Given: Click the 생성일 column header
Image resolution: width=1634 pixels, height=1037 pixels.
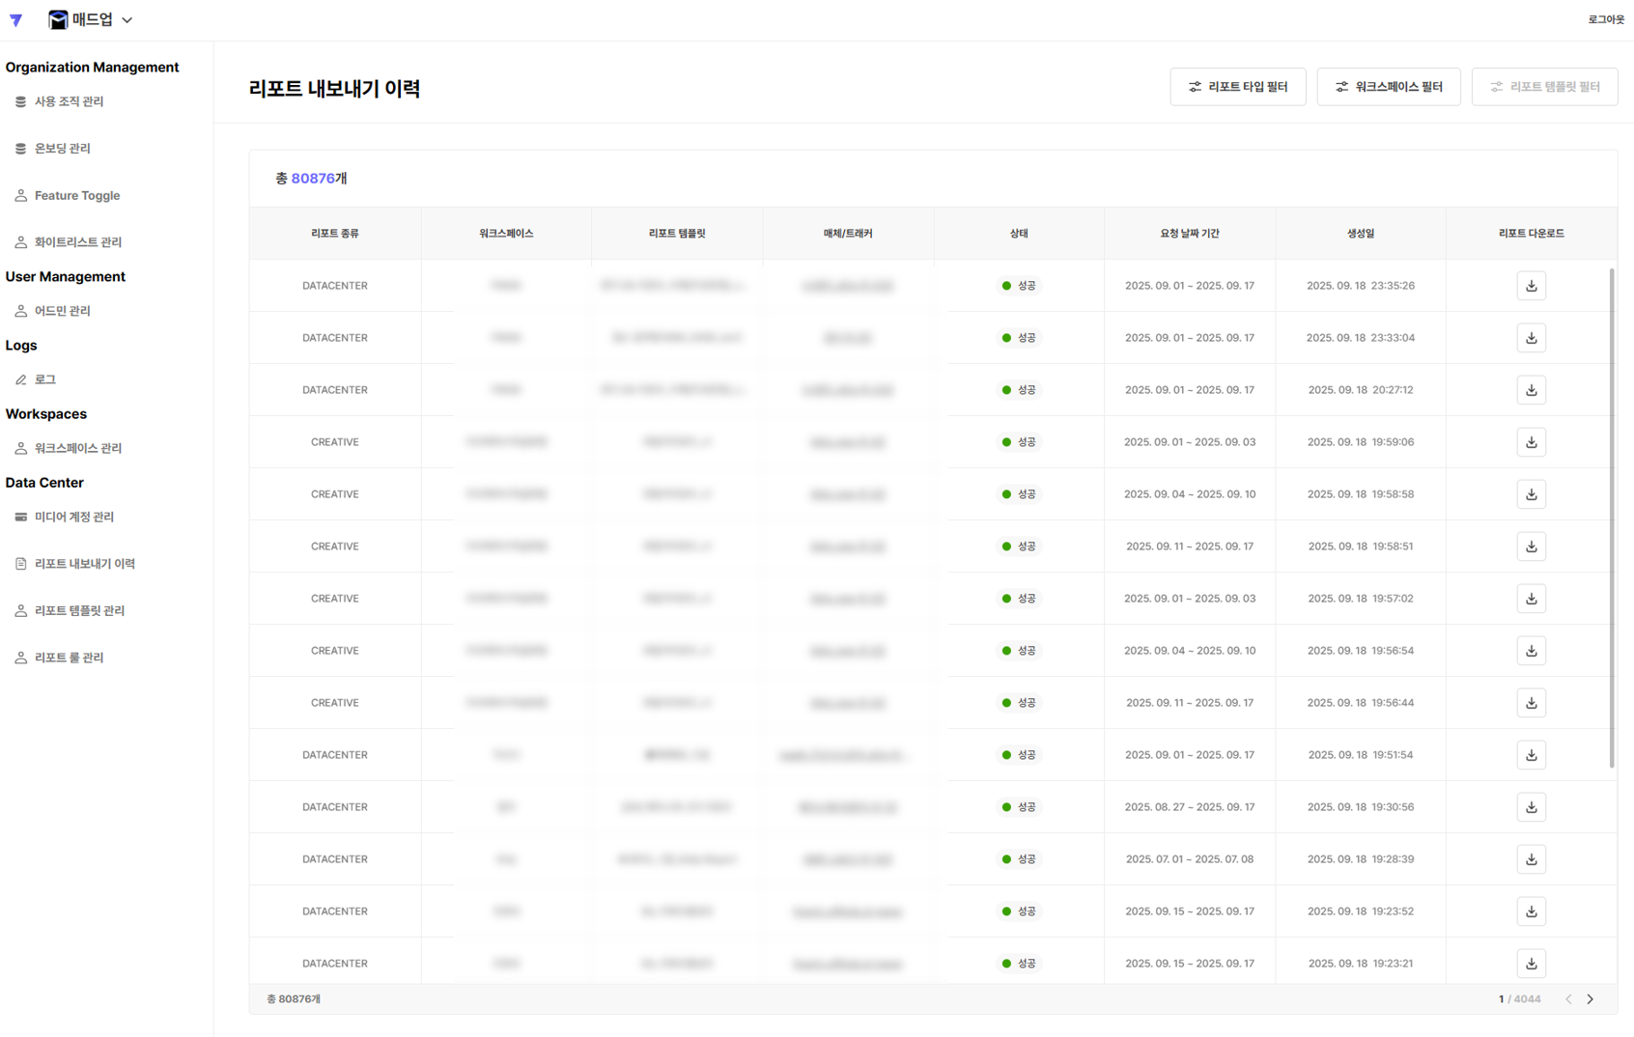Looking at the screenshot, I should (x=1360, y=234).
